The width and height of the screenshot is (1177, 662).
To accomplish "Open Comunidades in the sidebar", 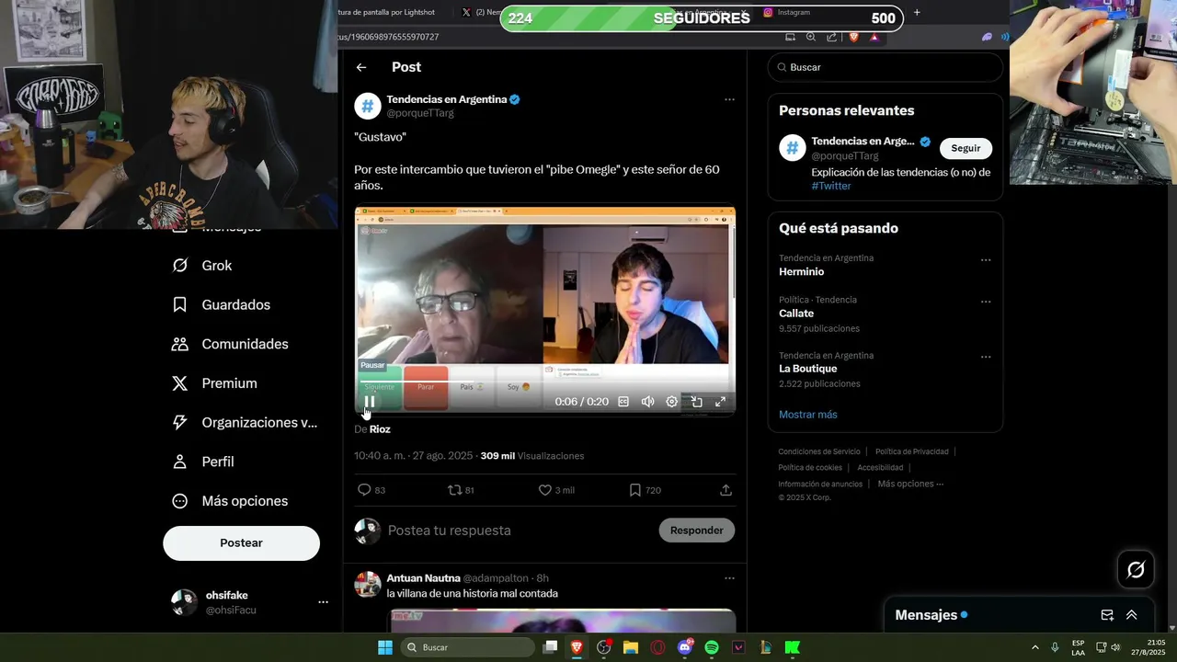I will 230,344.
